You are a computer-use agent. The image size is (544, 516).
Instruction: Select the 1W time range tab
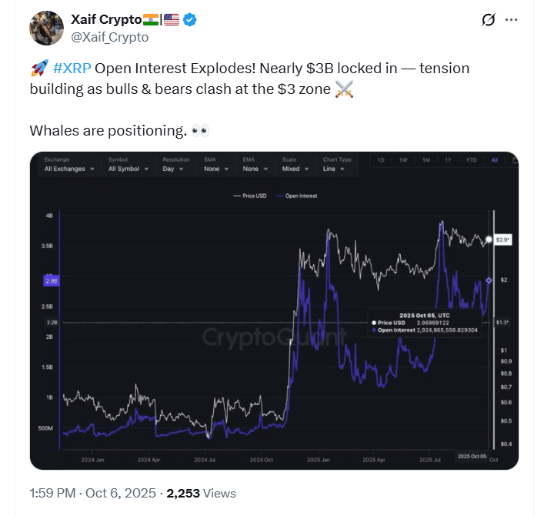(x=403, y=160)
